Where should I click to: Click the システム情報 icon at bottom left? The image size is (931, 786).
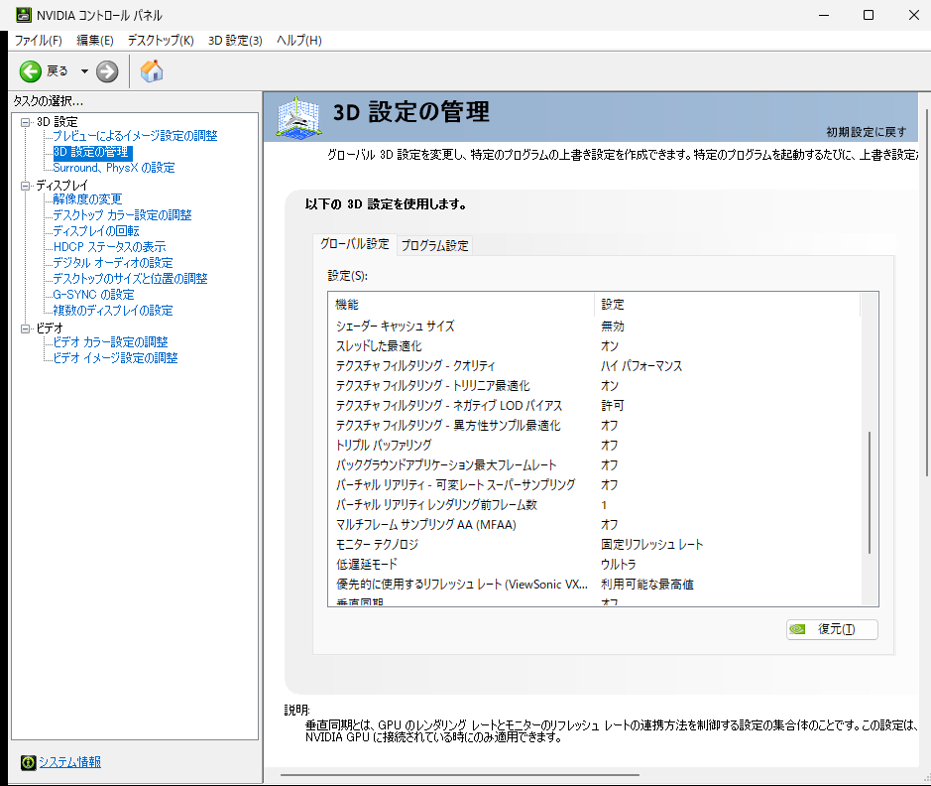coord(28,762)
